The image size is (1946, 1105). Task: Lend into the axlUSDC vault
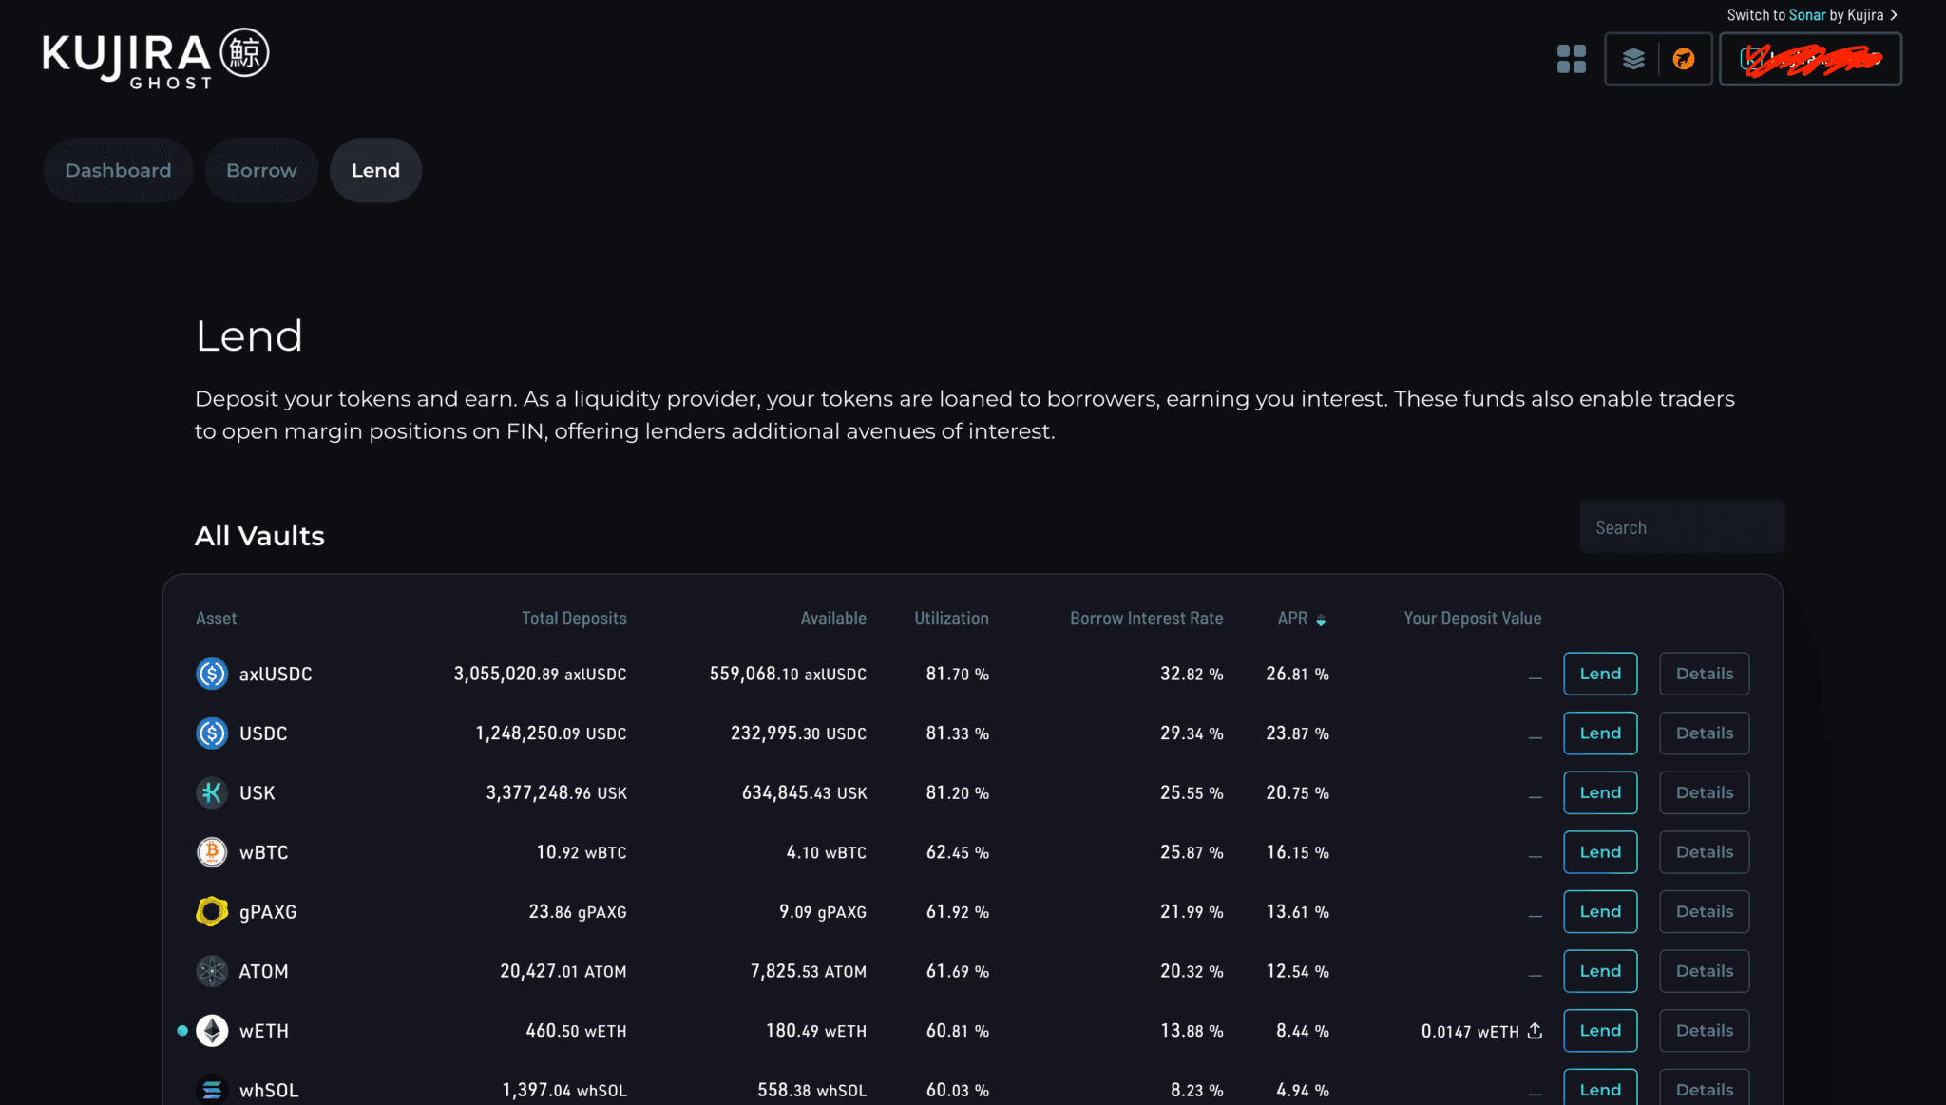1600,674
